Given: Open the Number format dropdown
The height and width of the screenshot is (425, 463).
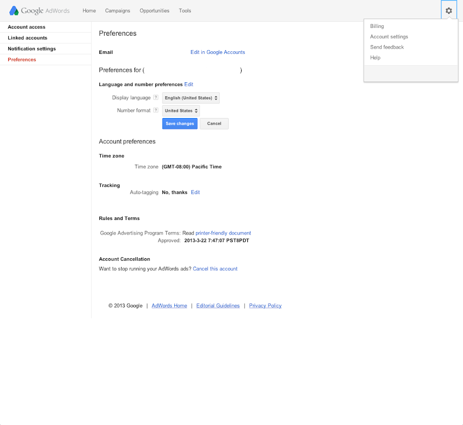Looking at the screenshot, I should coord(181,111).
